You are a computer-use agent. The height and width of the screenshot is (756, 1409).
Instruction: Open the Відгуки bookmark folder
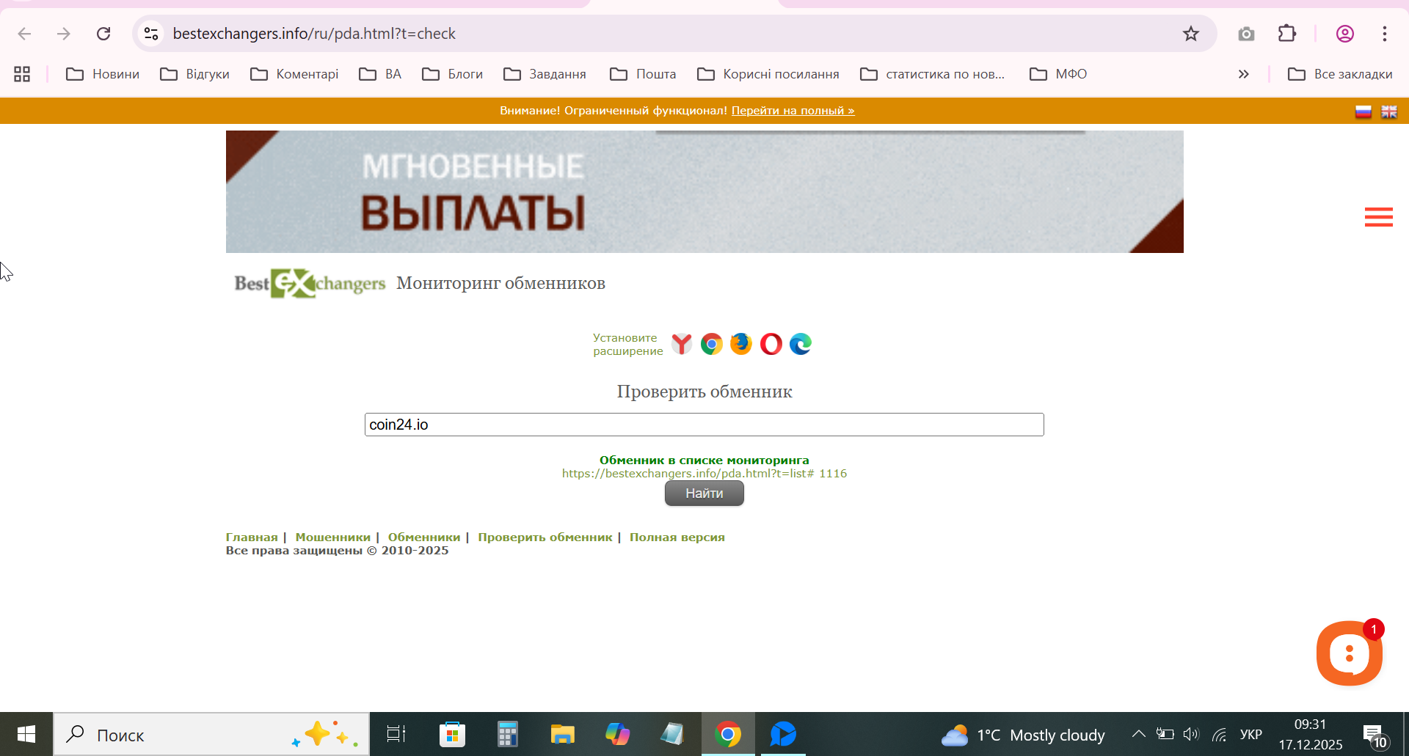pyautogui.click(x=194, y=74)
